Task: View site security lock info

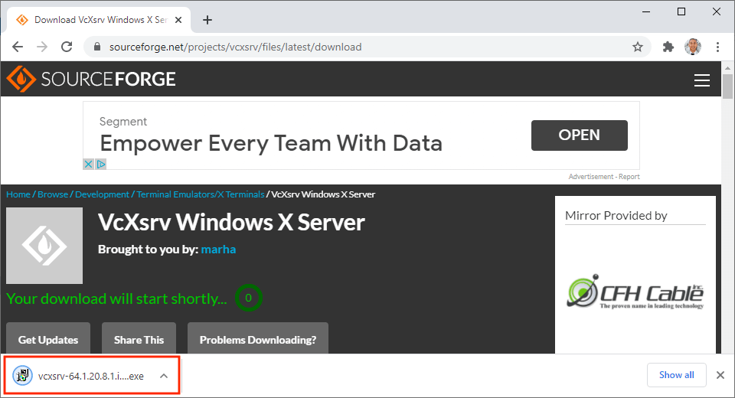Action: point(97,47)
